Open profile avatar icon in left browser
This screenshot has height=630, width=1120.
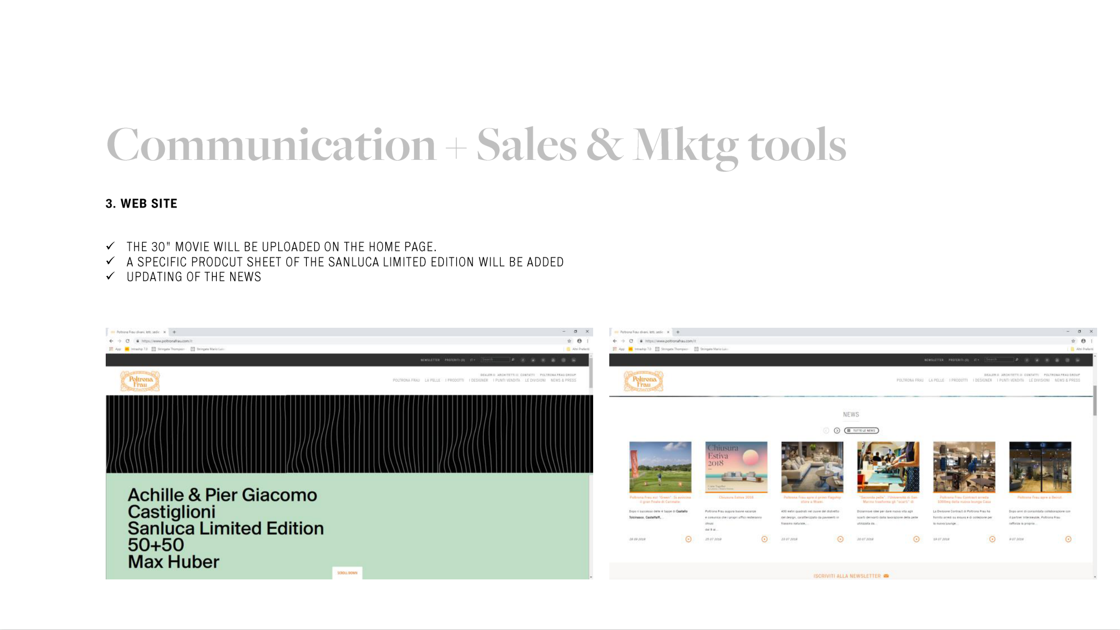[x=579, y=341]
